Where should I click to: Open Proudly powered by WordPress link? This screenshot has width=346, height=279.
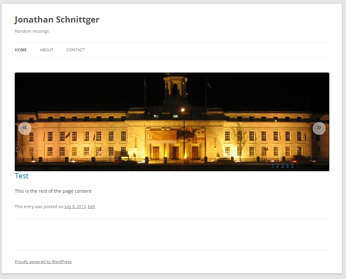click(43, 262)
